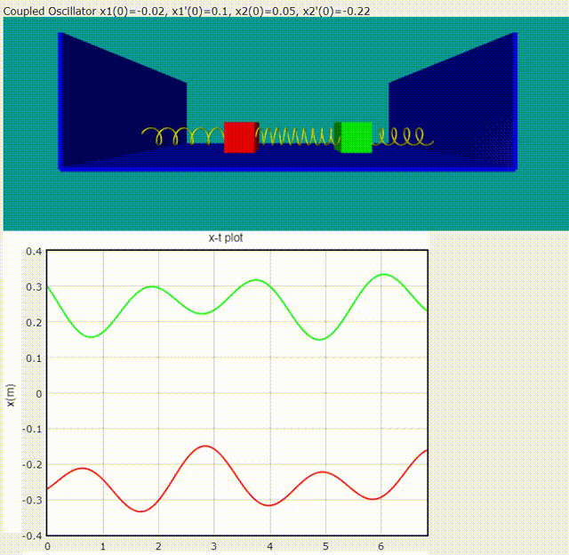Click the 'x(m)' axis label
This screenshot has width=569, height=555.
(x=12, y=395)
